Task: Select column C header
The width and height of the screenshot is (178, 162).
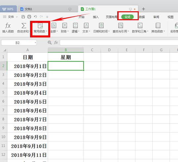Action: [x=92, y=50]
